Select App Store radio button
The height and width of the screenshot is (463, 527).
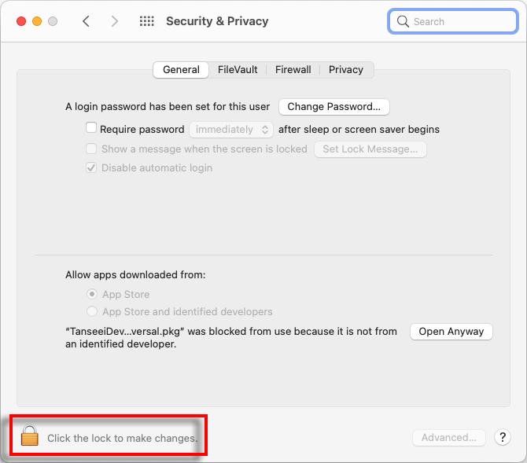[92, 294]
